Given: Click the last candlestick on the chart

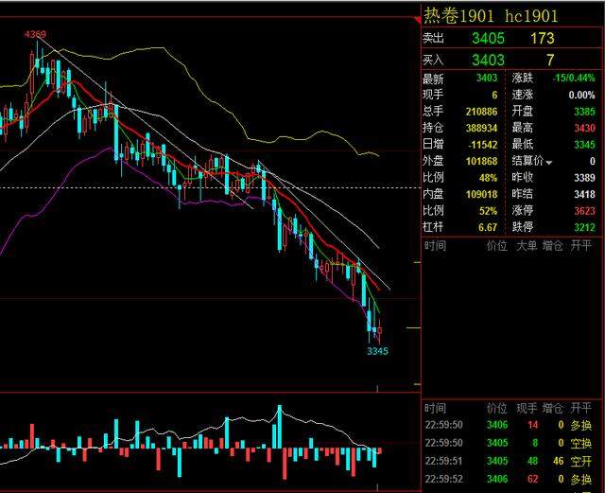Looking at the screenshot, I should 380,331.
